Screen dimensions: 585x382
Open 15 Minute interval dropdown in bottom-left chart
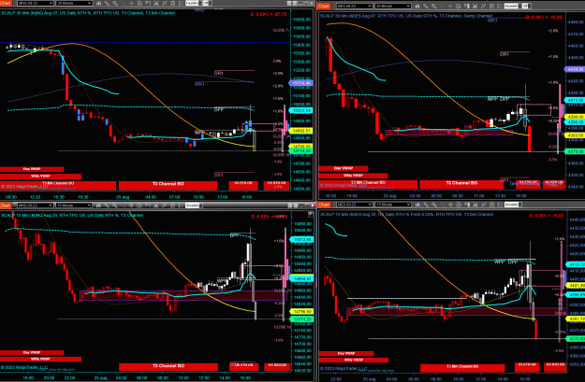click(74, 205)
